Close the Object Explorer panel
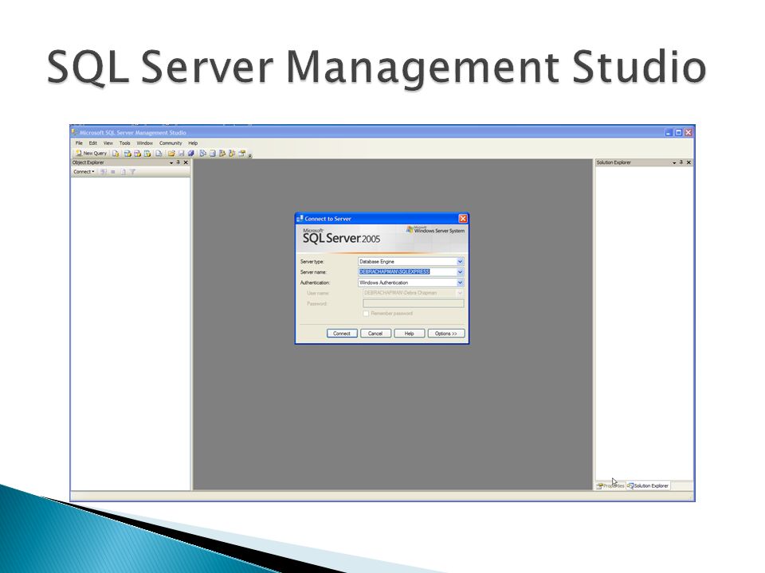 [x=186, y=162]
